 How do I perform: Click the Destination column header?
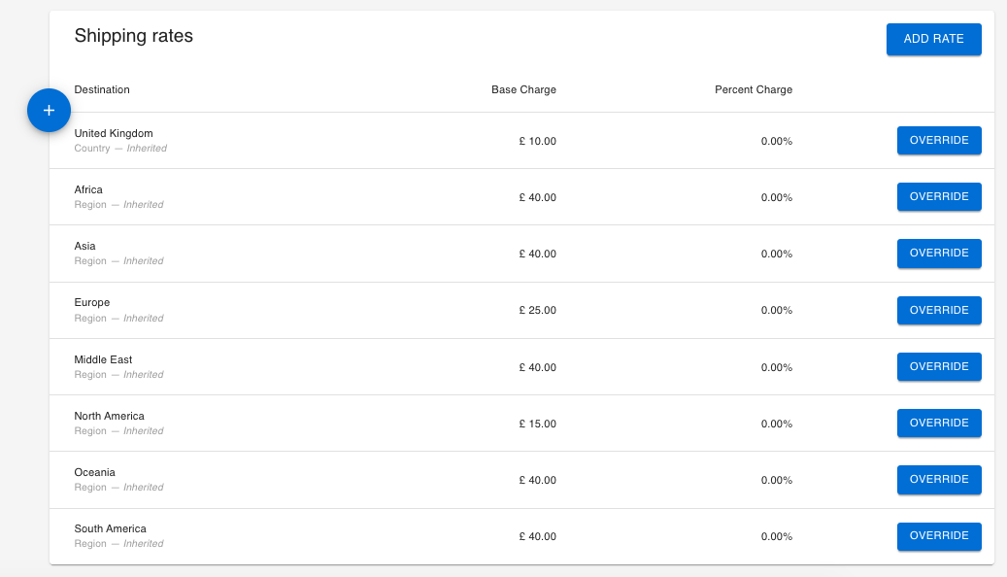tap(102, 90)
